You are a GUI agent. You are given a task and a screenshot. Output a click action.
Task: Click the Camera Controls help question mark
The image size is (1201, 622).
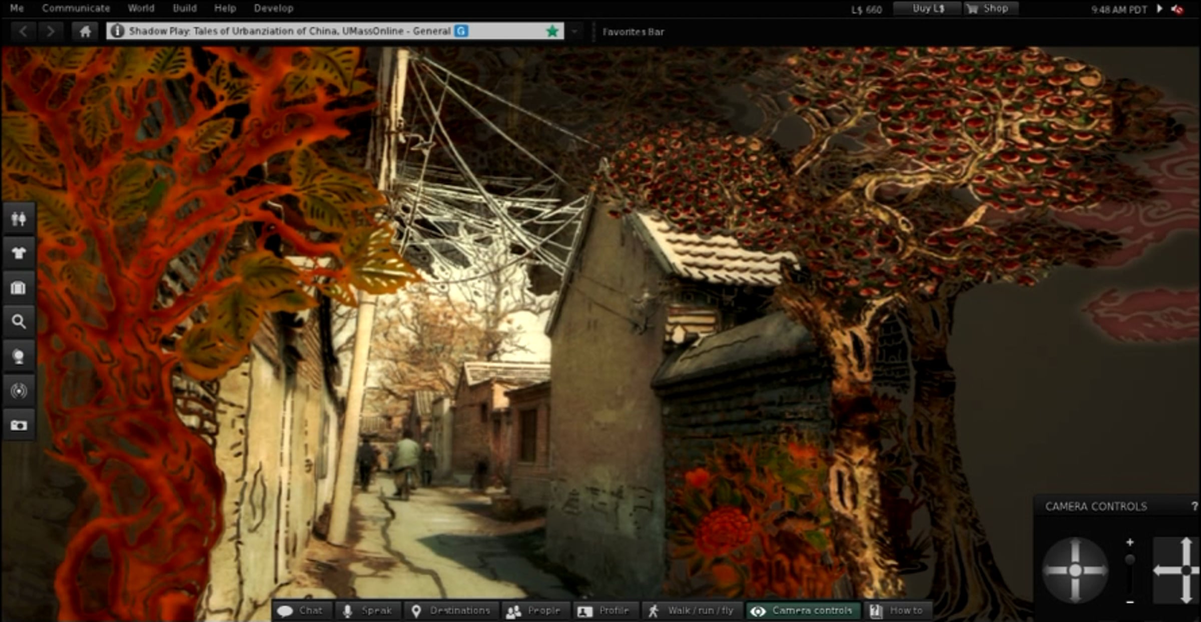[1194, 506]
